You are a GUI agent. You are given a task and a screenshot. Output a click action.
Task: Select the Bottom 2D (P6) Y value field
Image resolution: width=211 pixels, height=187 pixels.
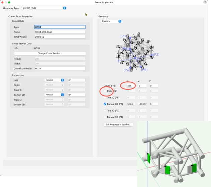[x=142, y=104]
